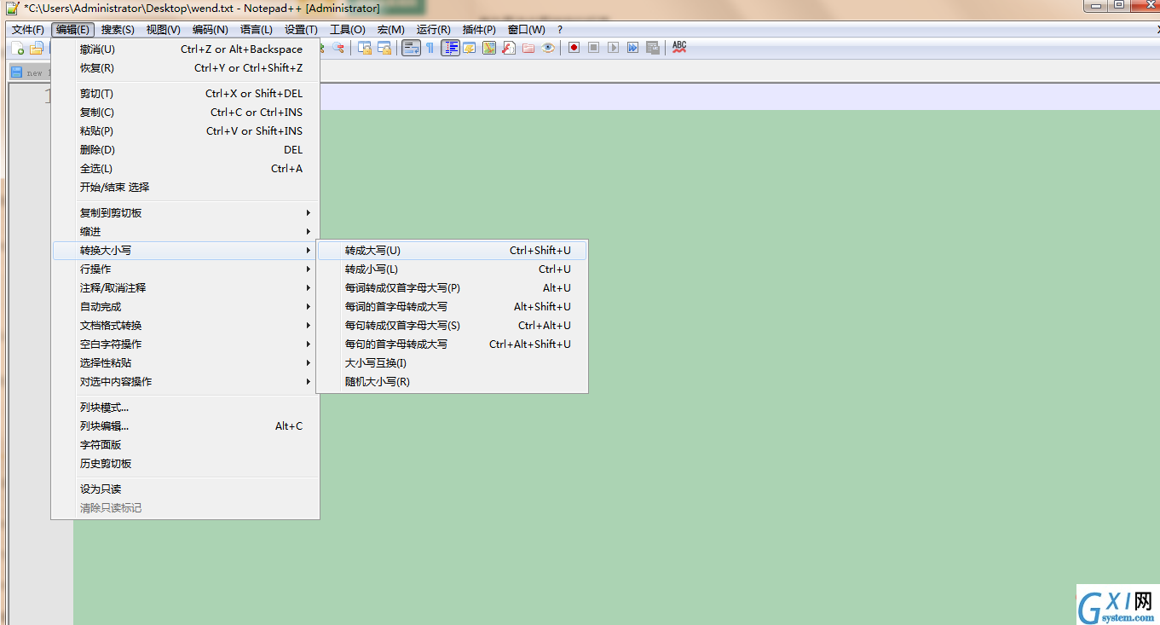Image resolution: width=1160 pixels, height=625 pixels.
Task: Open the 运行(R) menu
Action: point(433,30)
